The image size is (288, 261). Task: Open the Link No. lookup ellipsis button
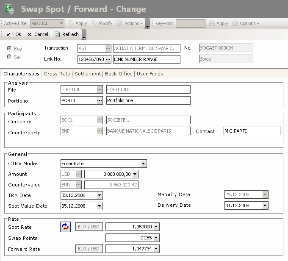click(108, 59)
